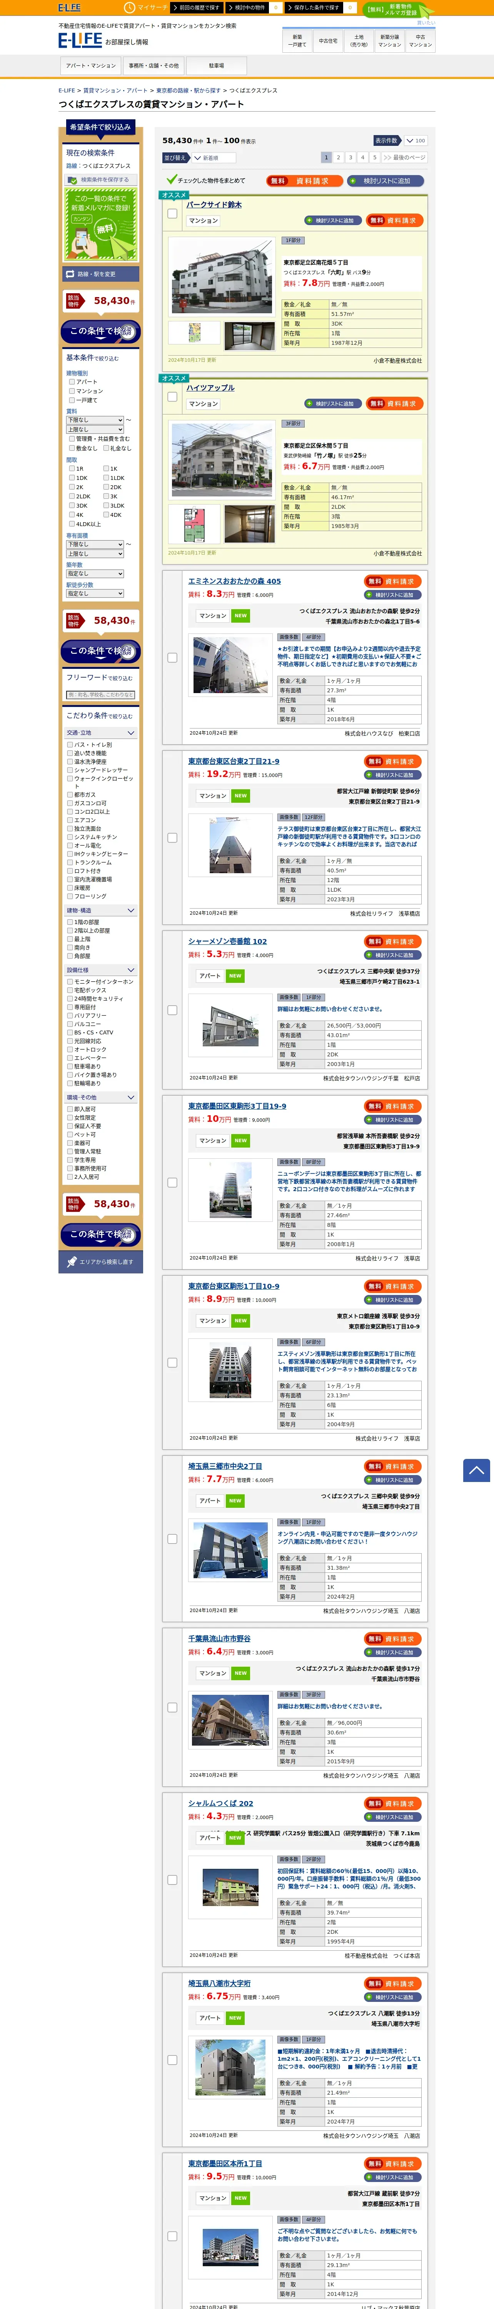Screen dimensions: 494x2309
Task: Request 資料請求 for 千葉県流山市市野谷
Action: (393, 1639)
